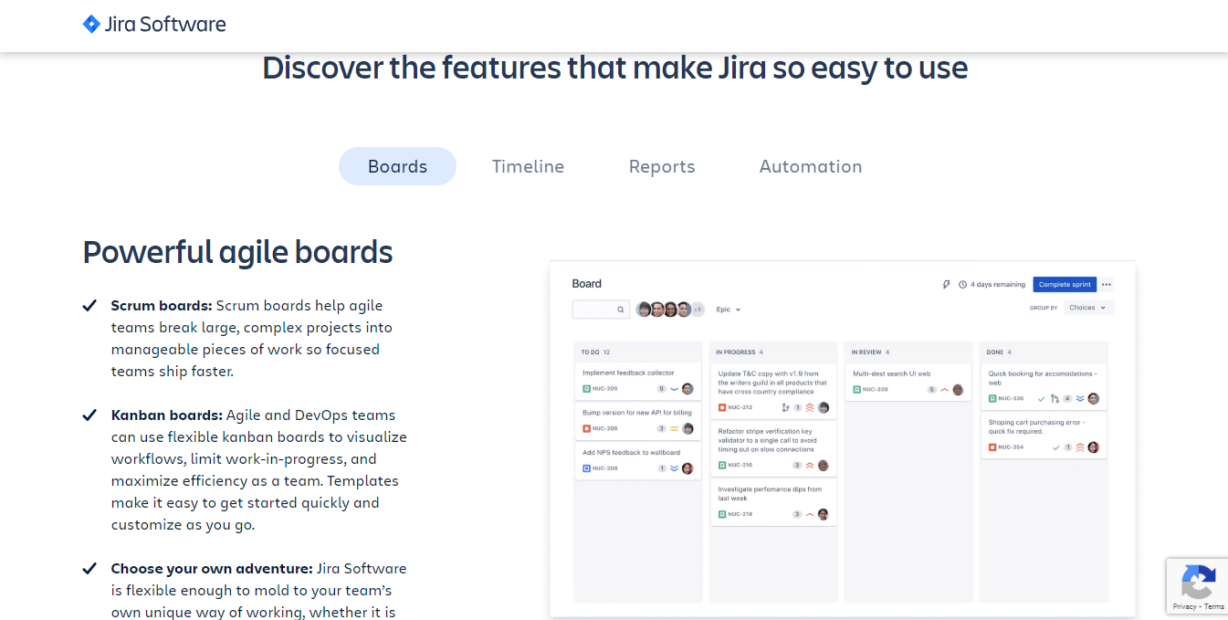This screenshot has width=1228, height=620.
Task: Click the blue task icon for NUC-208
Action: 586,468
